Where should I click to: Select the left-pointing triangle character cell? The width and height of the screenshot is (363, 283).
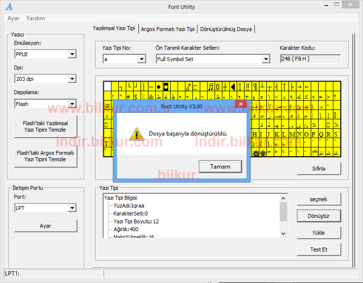tap(233, 87)
